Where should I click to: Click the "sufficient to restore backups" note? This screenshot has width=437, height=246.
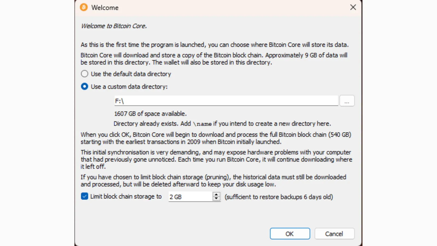pos(279,197)
